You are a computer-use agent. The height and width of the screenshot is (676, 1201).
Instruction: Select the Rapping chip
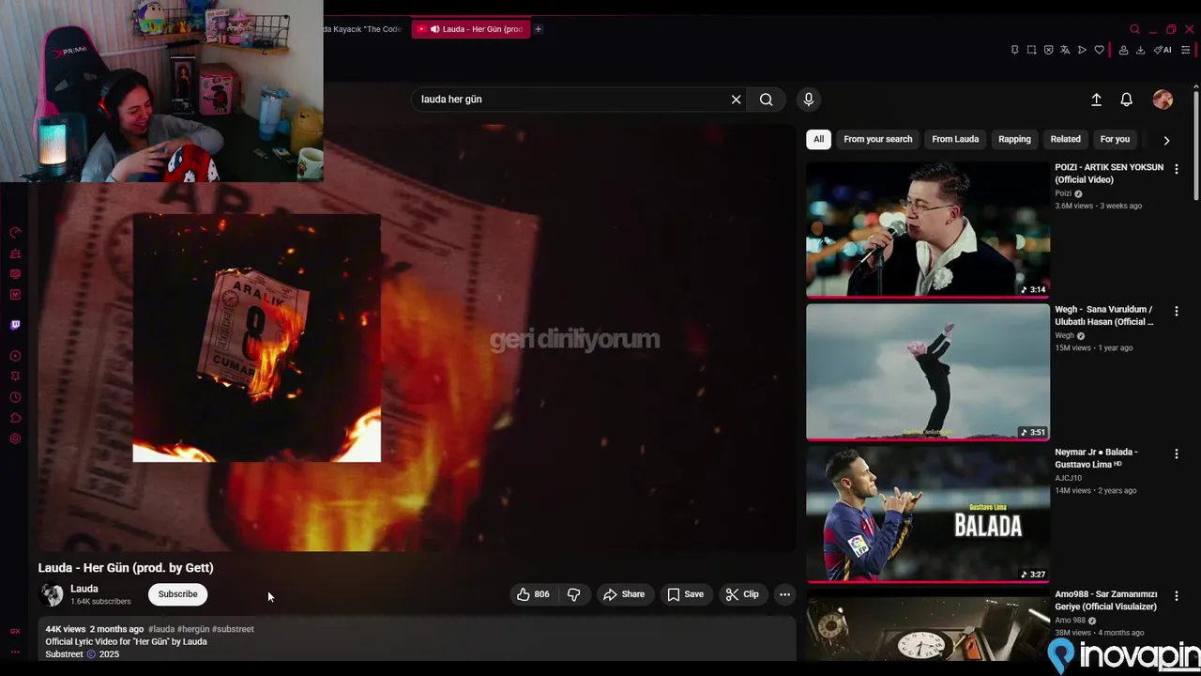(1014, 139)
